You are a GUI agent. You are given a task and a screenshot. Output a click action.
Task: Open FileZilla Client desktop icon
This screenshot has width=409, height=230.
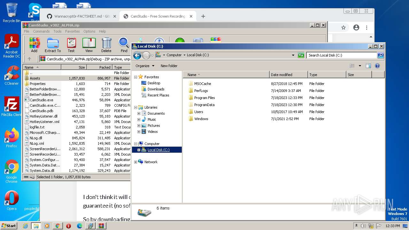coord(12,106)
